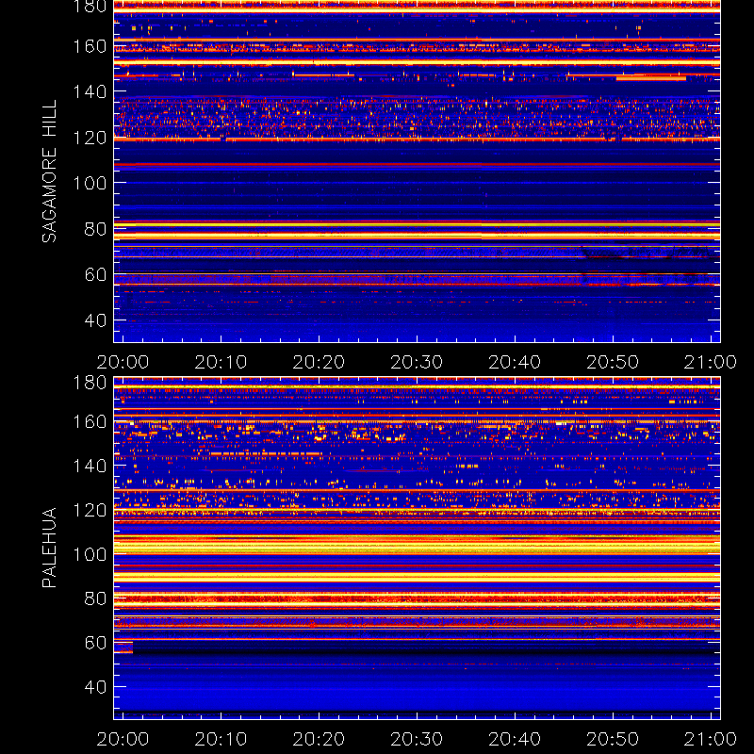This screenshot has height=754, width=754.
Task: Click the 20:50 time label under the Palehua plot
Action: pyautogui.click(x=613, y=739)
